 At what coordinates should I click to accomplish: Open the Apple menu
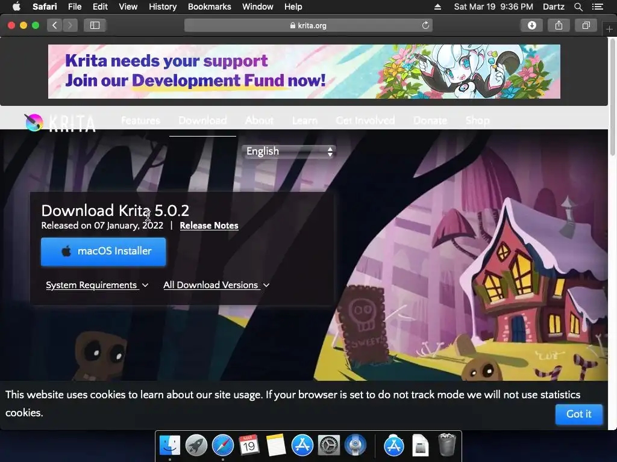point(16,7)
